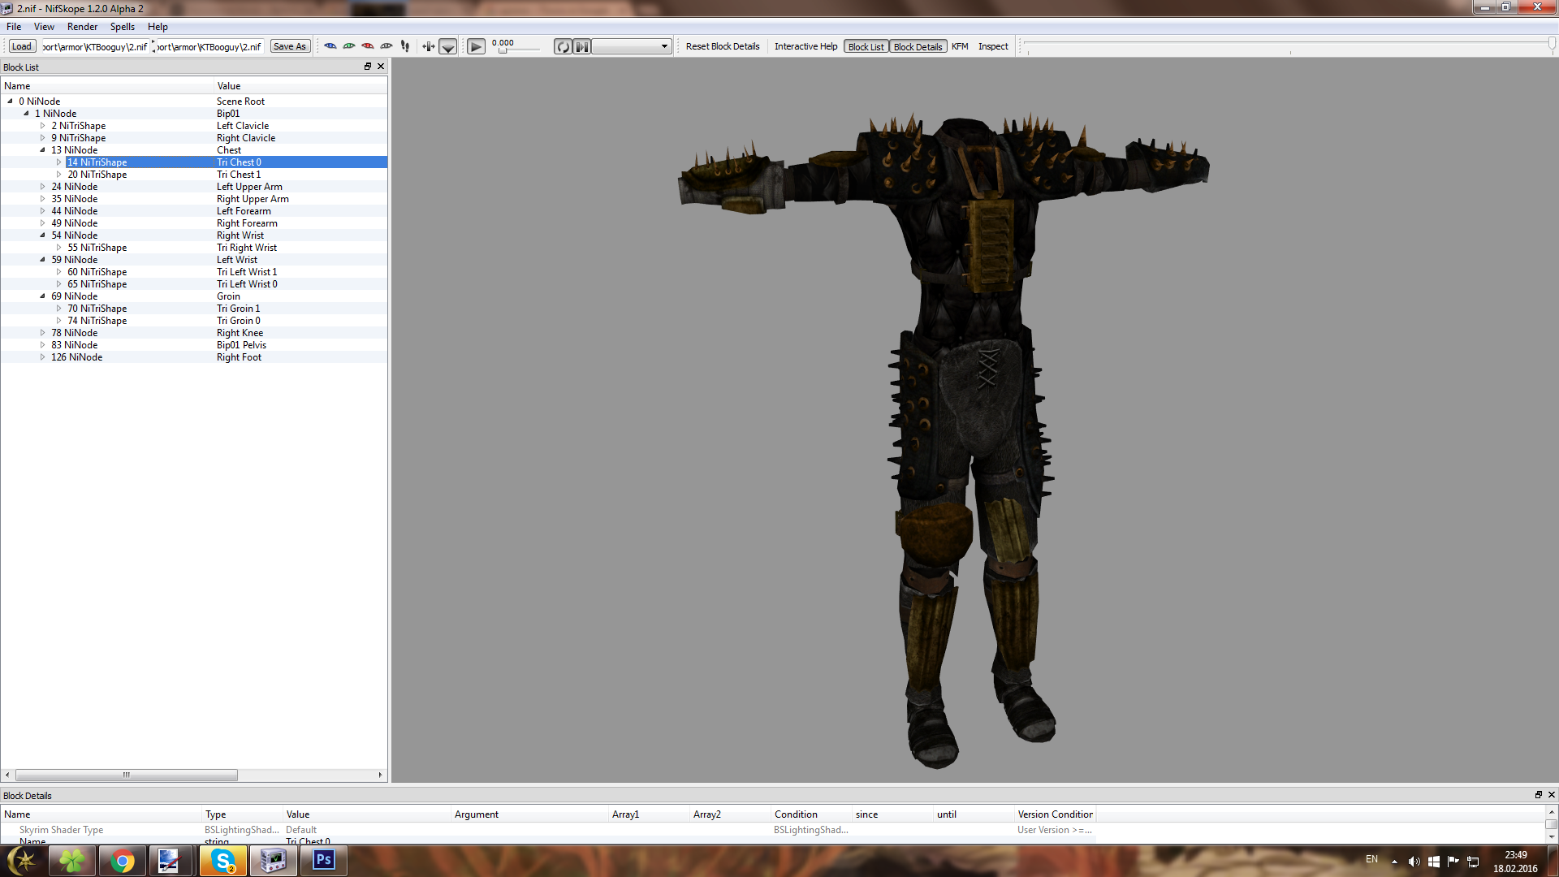Open the Spells menu
This screenshot has width=1559, height=877.
pyautogui.click(x=123, y=27)
